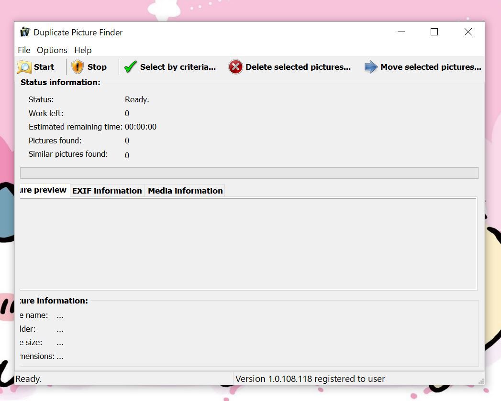Click the Start button label

coord(44,67)
